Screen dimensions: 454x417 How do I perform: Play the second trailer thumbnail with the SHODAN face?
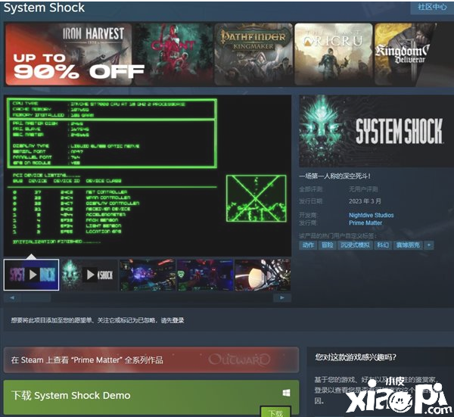coord(89,275)
